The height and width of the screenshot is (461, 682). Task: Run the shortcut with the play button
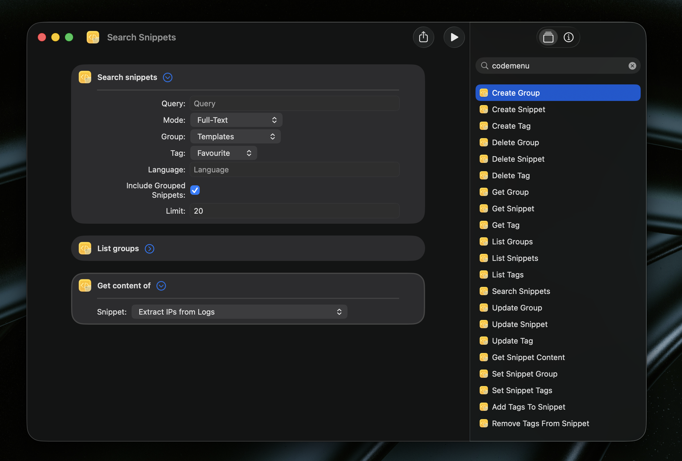point(454,37)
